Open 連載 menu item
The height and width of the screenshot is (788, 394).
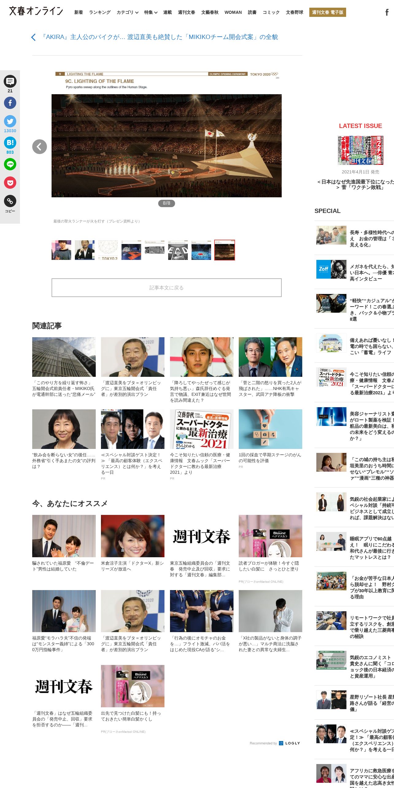pyautogui.click(x=168, y=12)
